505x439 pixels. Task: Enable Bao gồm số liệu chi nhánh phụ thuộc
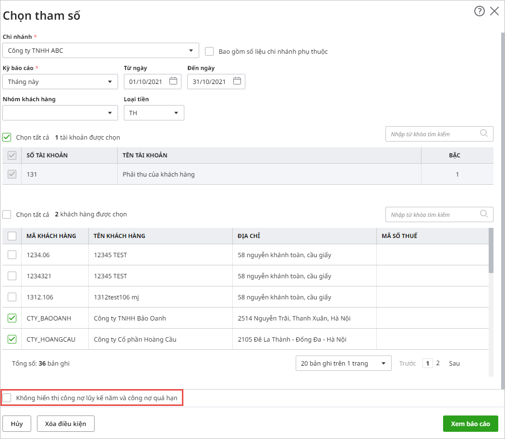coord(209,51)
